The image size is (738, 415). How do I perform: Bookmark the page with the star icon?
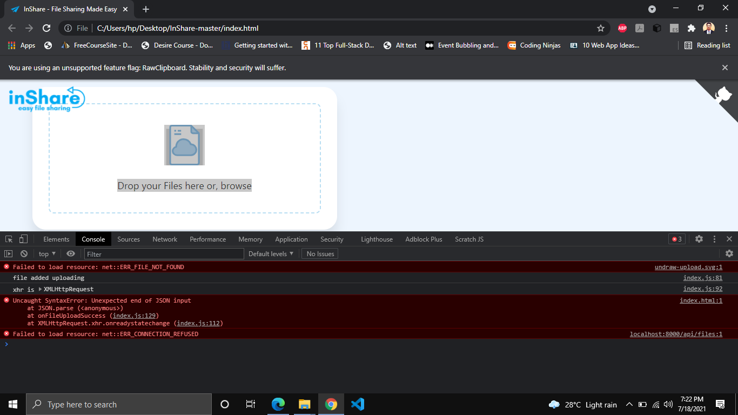(600, 28)
